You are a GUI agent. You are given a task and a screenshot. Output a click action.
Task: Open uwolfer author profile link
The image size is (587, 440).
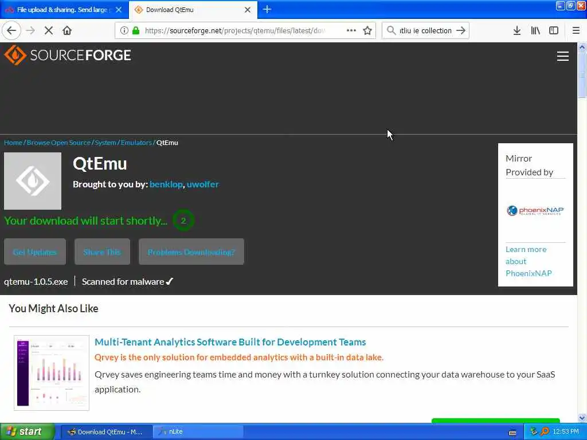tap(202, 184)
